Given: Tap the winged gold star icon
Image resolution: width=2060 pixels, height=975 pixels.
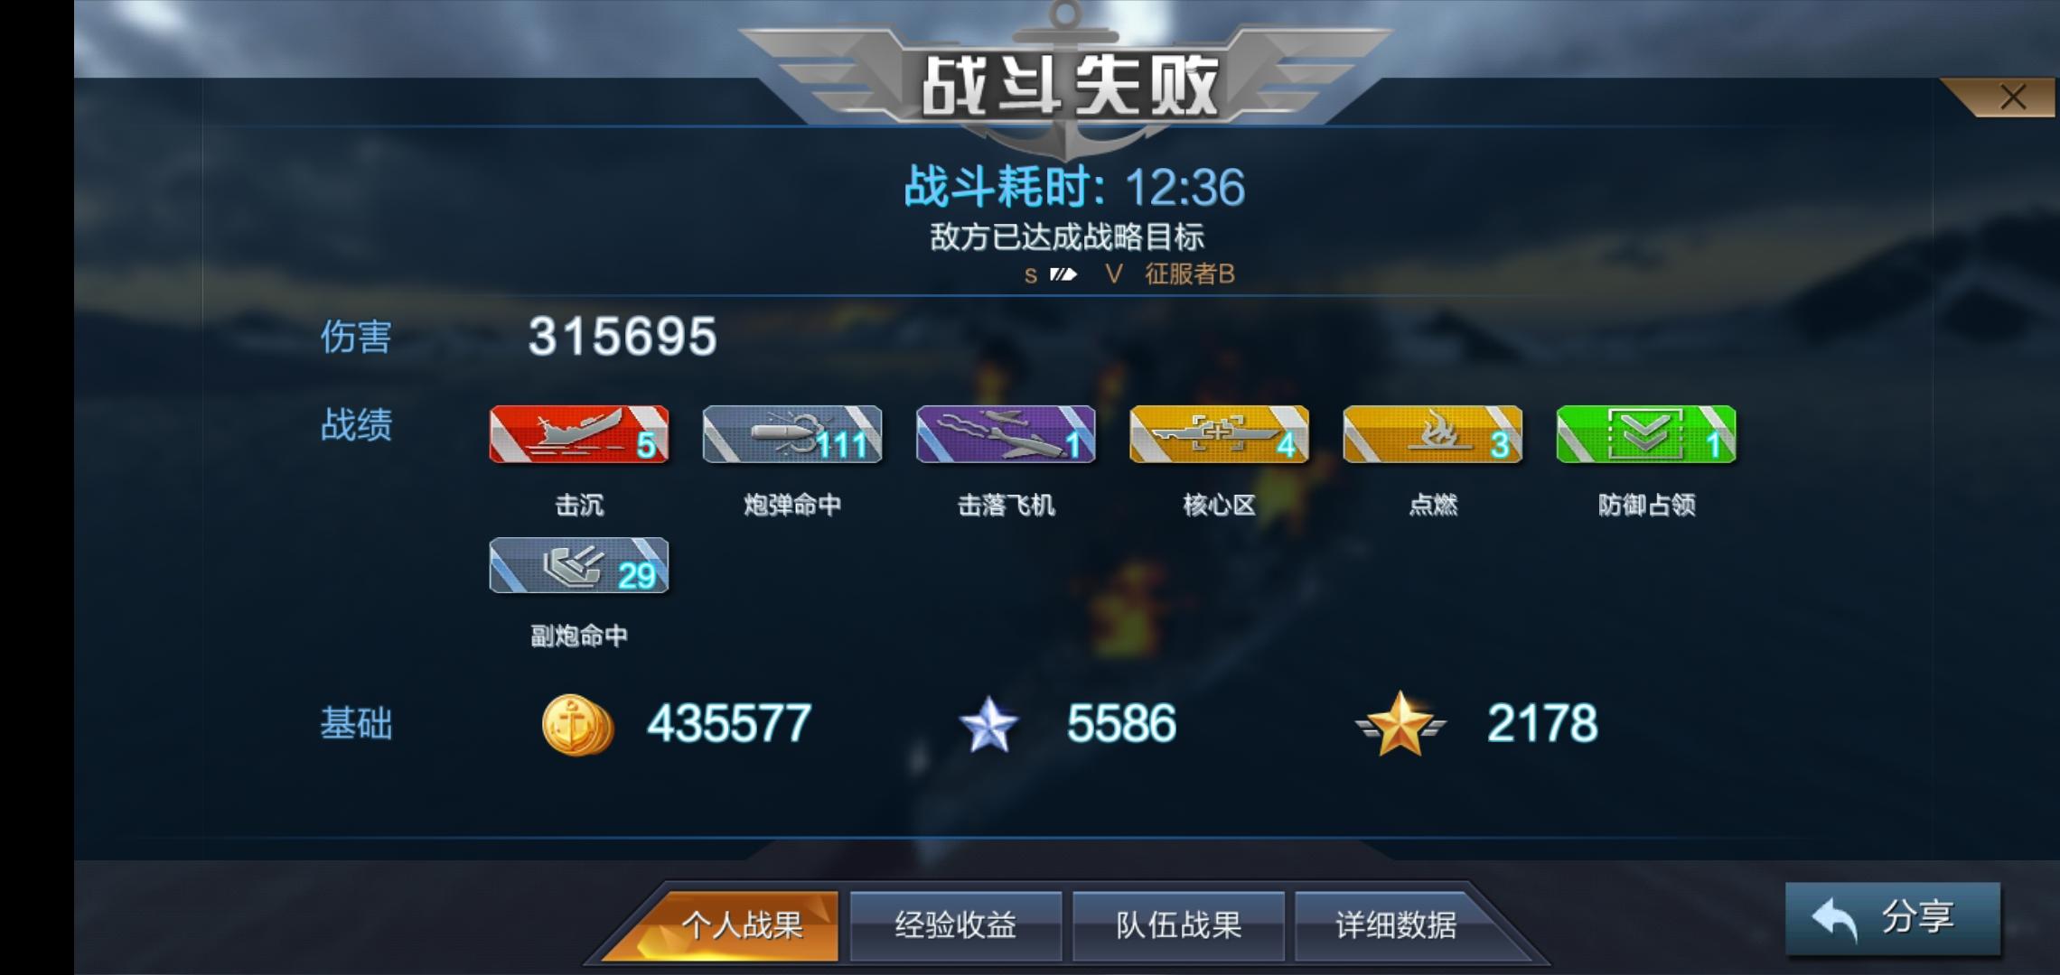Looking at the screenshot, I should point(1400,724).
